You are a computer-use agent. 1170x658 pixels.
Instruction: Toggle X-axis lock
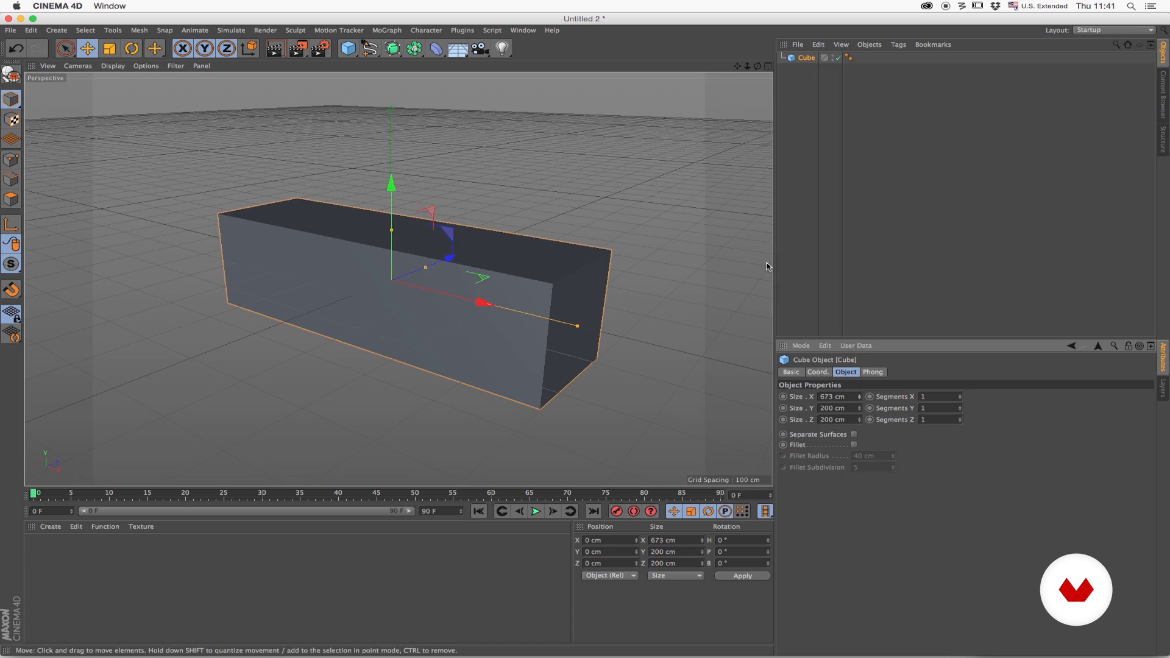pos(182,49)
